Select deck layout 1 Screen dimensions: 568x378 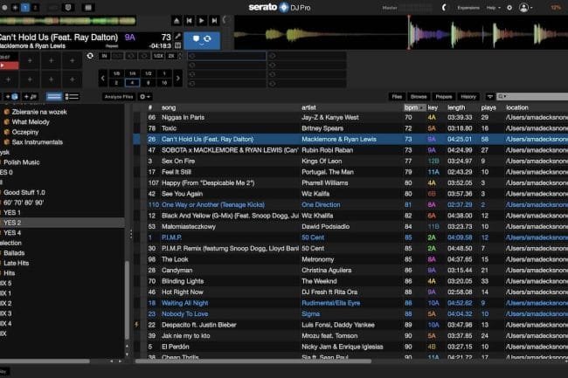[x=25, y=7]
